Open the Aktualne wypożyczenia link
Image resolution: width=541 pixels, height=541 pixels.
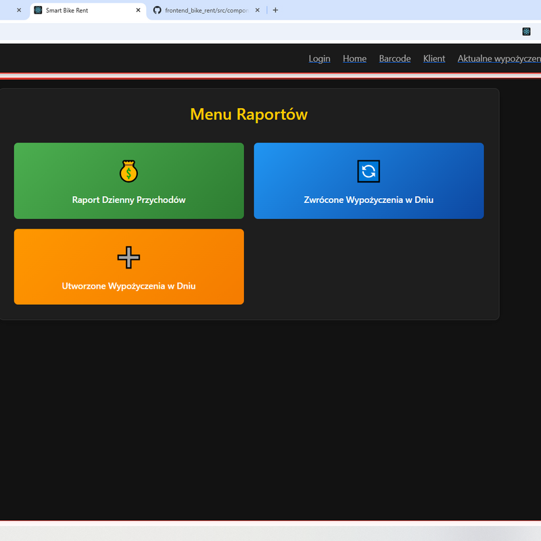(x=498, y=59)
